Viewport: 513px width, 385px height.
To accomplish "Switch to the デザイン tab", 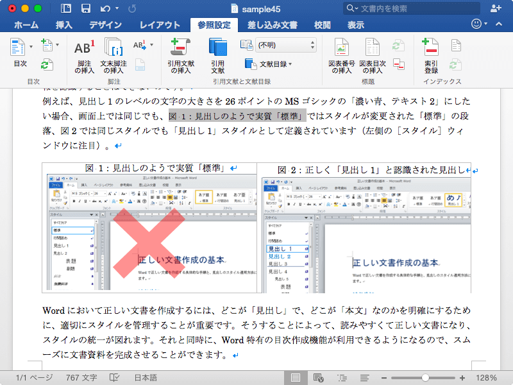I will point(106,25).
